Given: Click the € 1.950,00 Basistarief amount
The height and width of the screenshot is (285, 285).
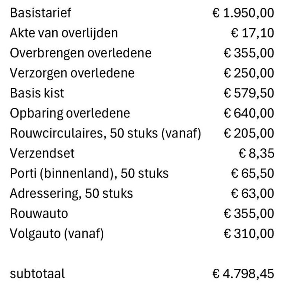Looking at the screenshot, I should [x=243, y=13].
